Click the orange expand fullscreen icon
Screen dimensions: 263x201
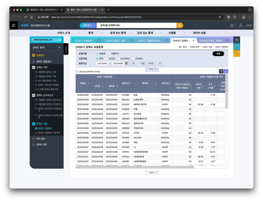236,53
